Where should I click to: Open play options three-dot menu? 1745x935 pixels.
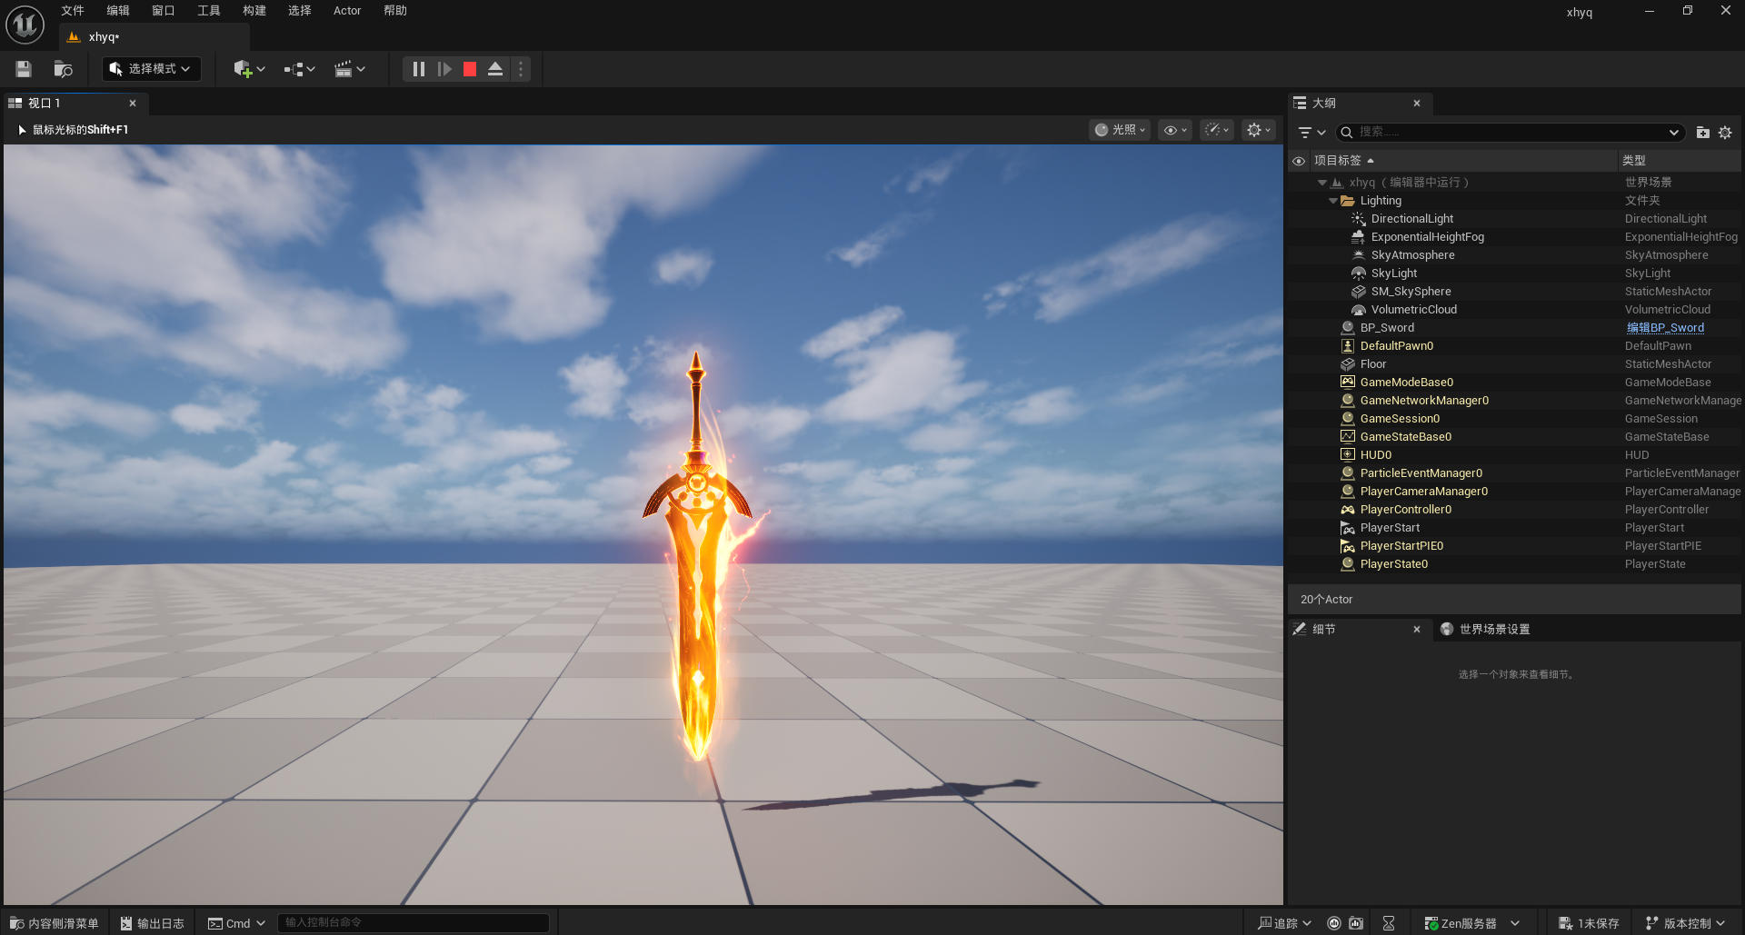pyautogui.click(x=521, y=69)
